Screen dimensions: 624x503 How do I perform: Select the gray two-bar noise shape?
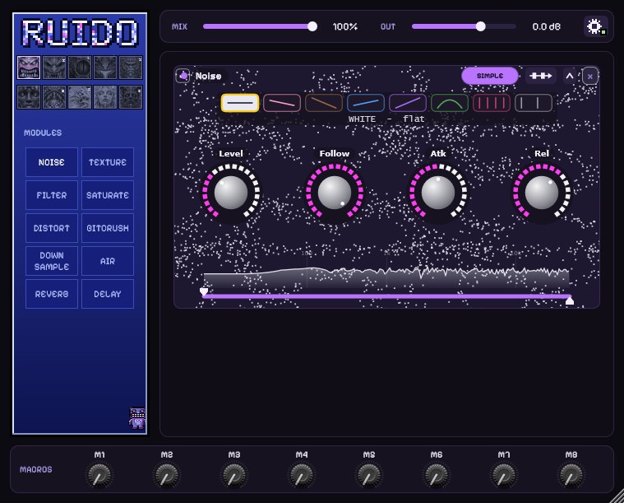(x=534, y=103)
